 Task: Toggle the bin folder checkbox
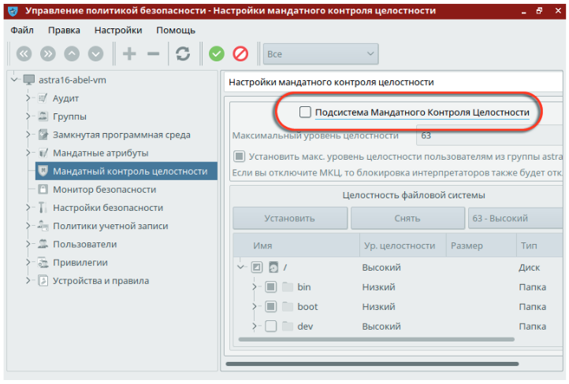270,287
